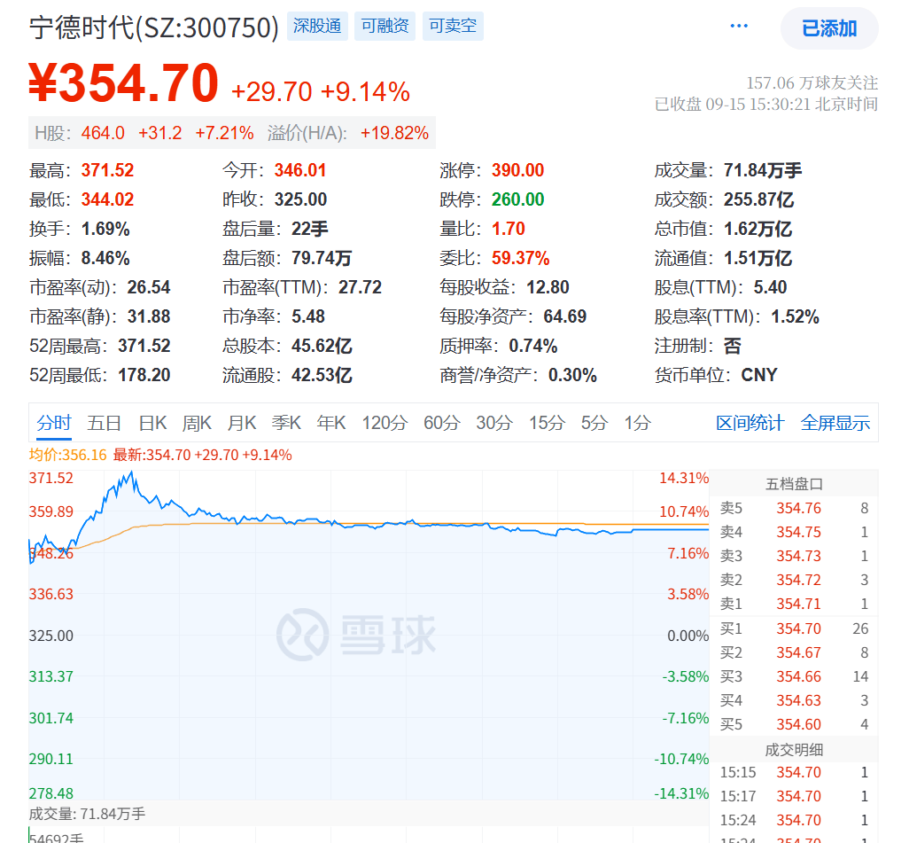Select the 分时 chart tab
This screenshot has width=909, height=843.
(x=54, y=423)
